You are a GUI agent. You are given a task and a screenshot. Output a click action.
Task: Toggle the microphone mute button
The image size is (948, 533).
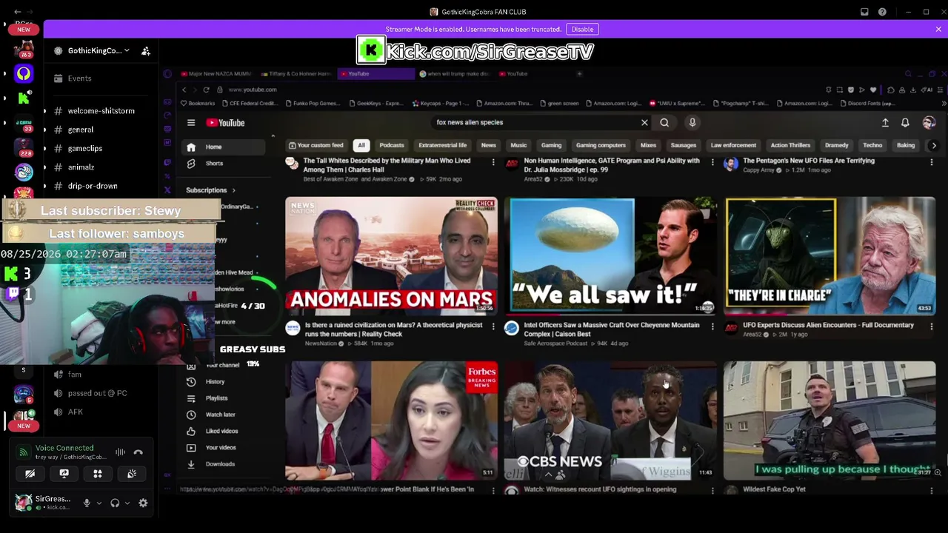87,503
